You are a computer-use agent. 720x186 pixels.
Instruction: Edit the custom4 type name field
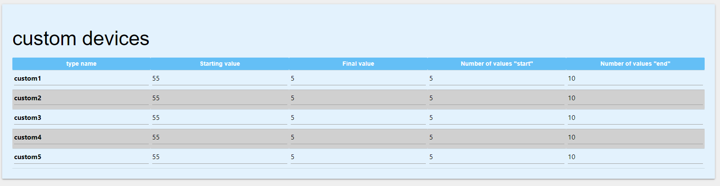(x=81, y=137)
